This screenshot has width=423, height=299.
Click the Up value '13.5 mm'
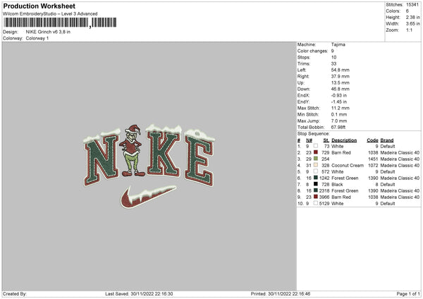tap(341, 83)
